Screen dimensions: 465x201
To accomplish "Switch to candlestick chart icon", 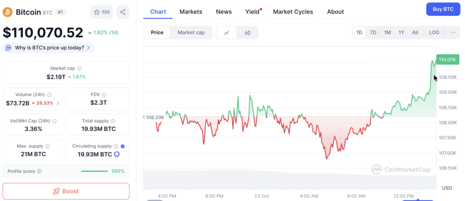I will tap(247, 33).
